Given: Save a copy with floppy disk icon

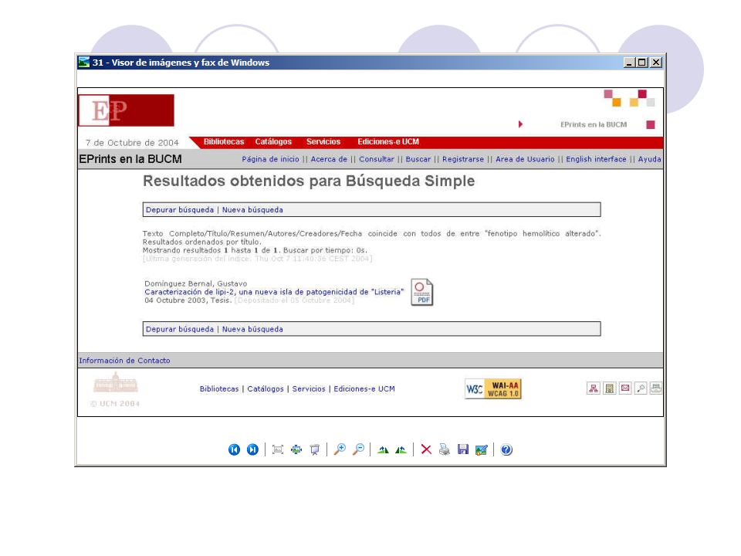Looking at the screenshot, I should pyautogui.click(x=463, y=449).
